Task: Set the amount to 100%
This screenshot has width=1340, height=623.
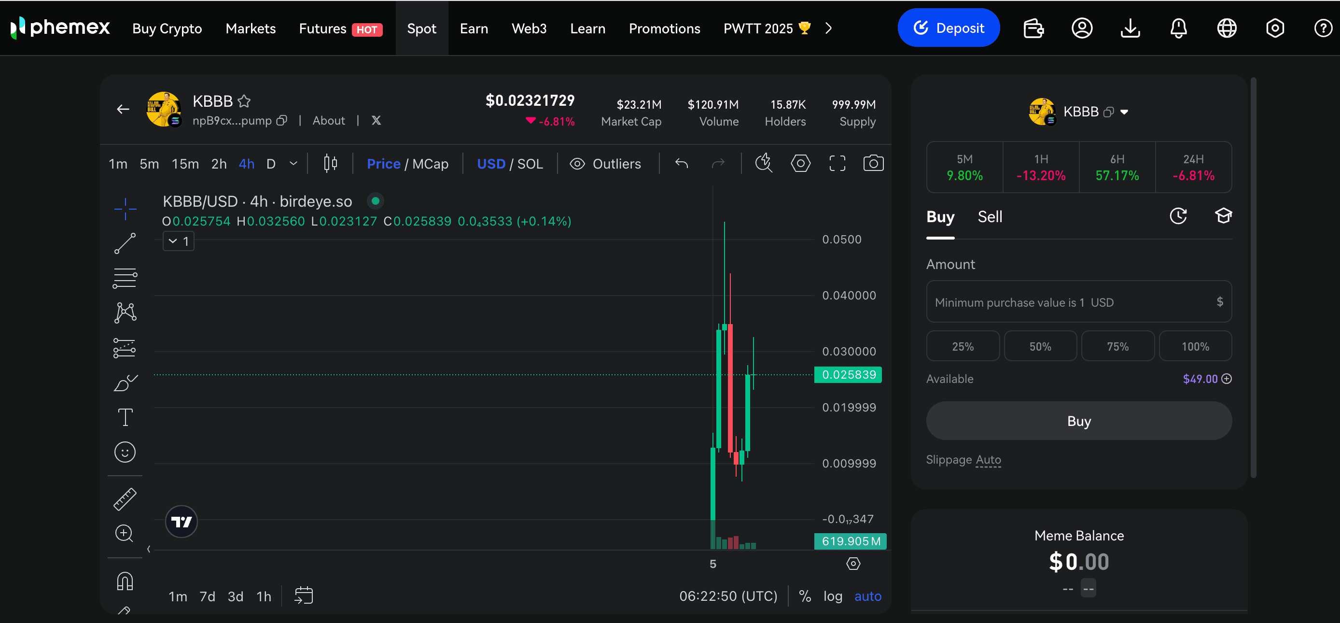Action: point(1195,346)
